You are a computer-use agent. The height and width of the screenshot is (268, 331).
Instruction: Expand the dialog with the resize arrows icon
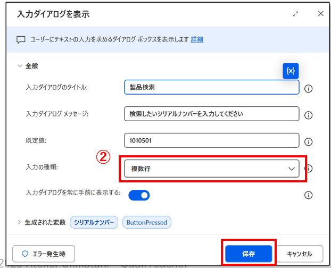pyautogui.click(x=296, y=14)
